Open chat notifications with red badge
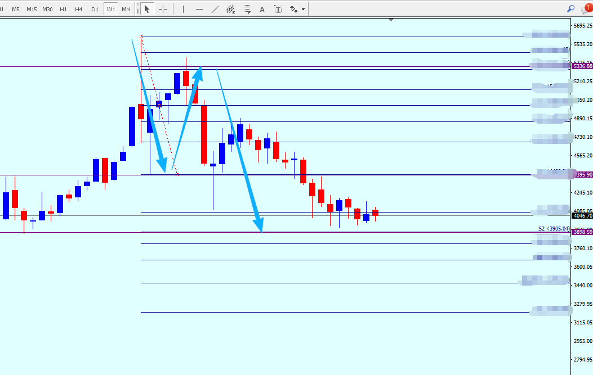 tap(587, 8)
